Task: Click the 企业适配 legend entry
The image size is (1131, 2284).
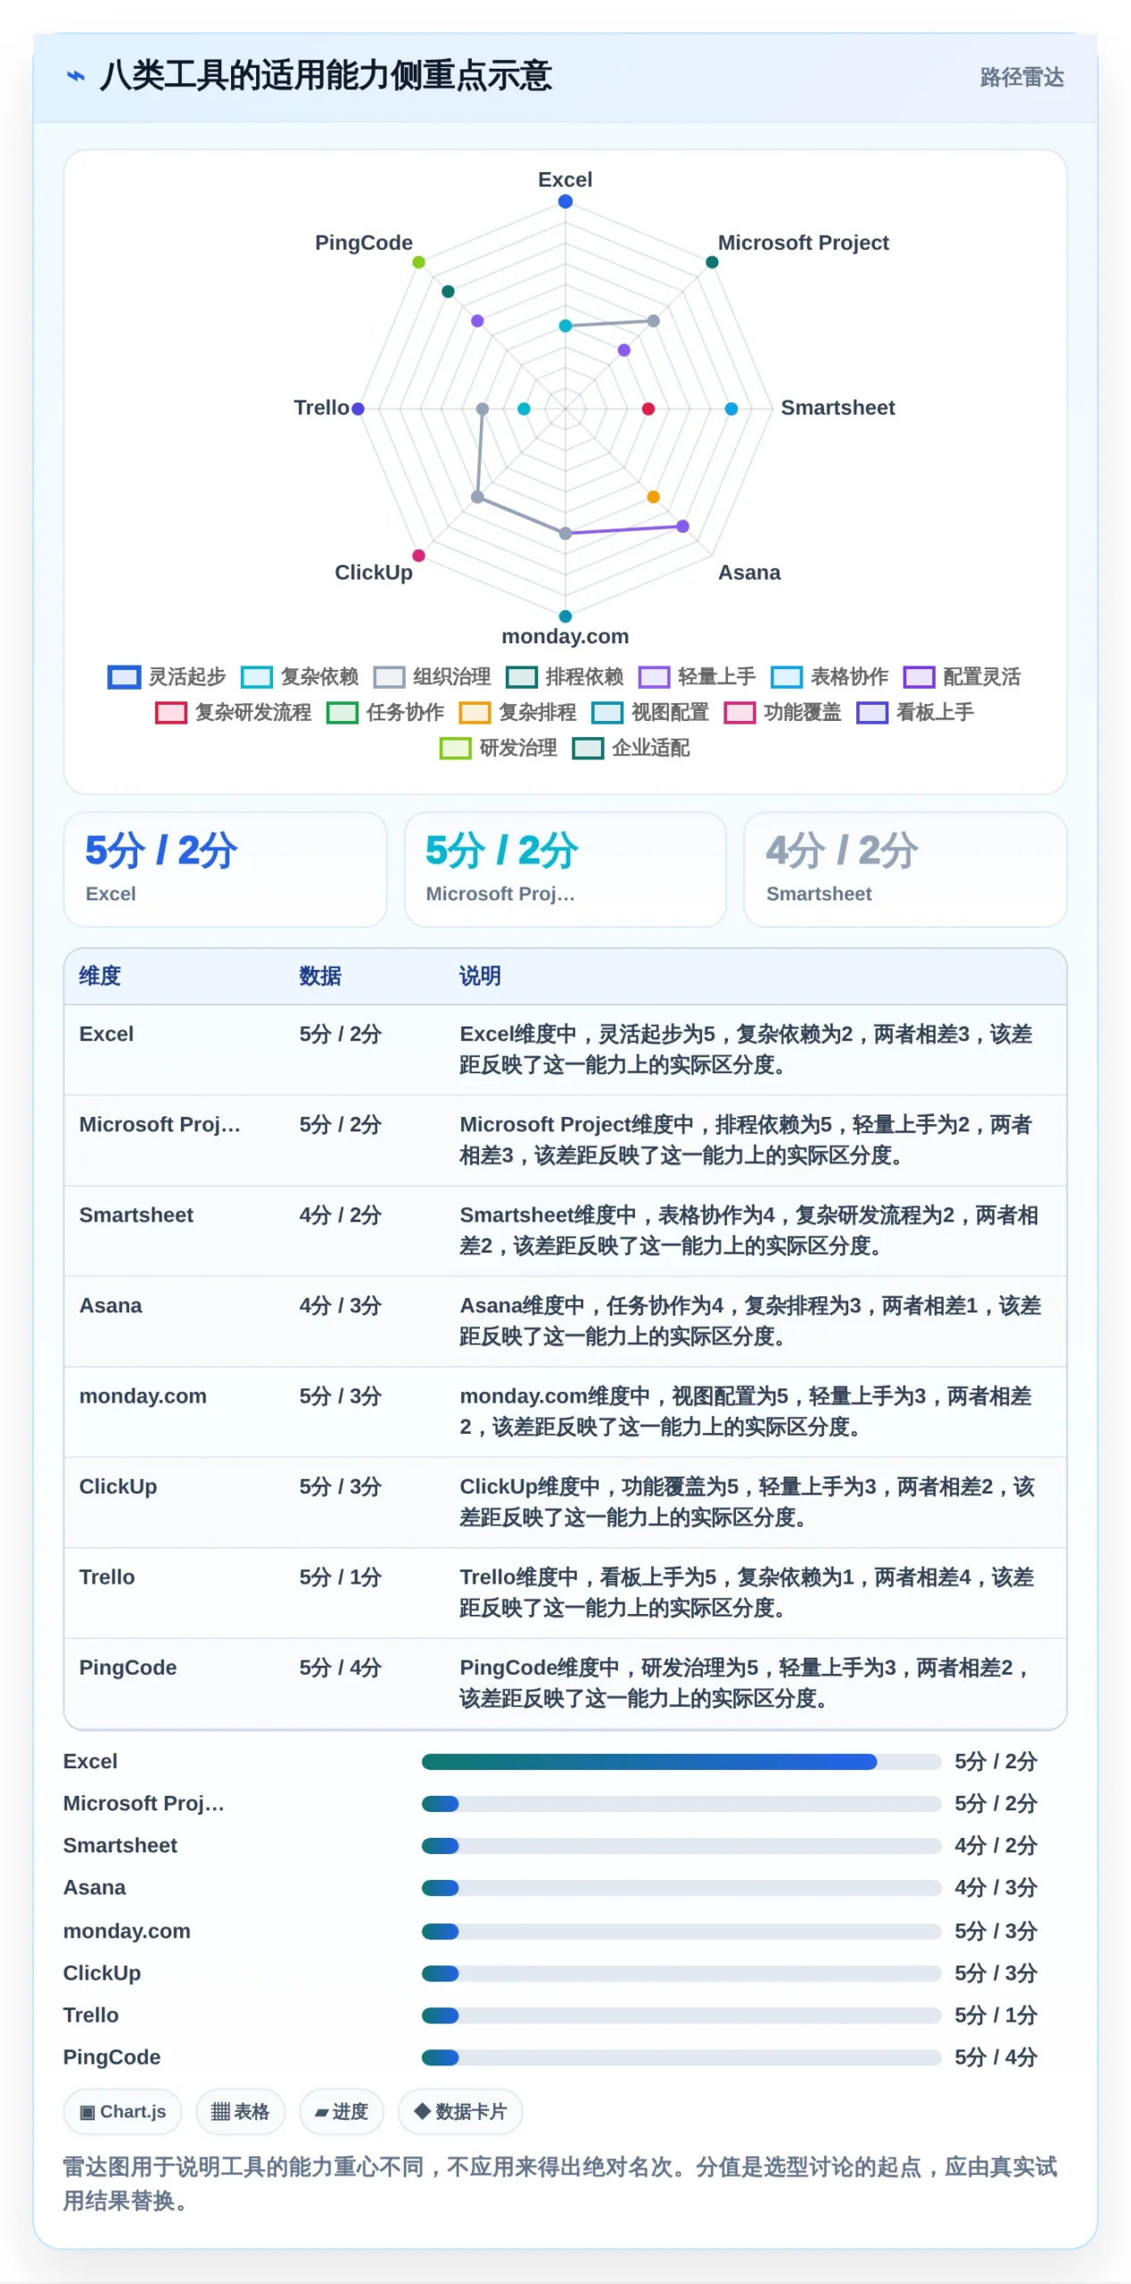Action: [x=631, y=749]
